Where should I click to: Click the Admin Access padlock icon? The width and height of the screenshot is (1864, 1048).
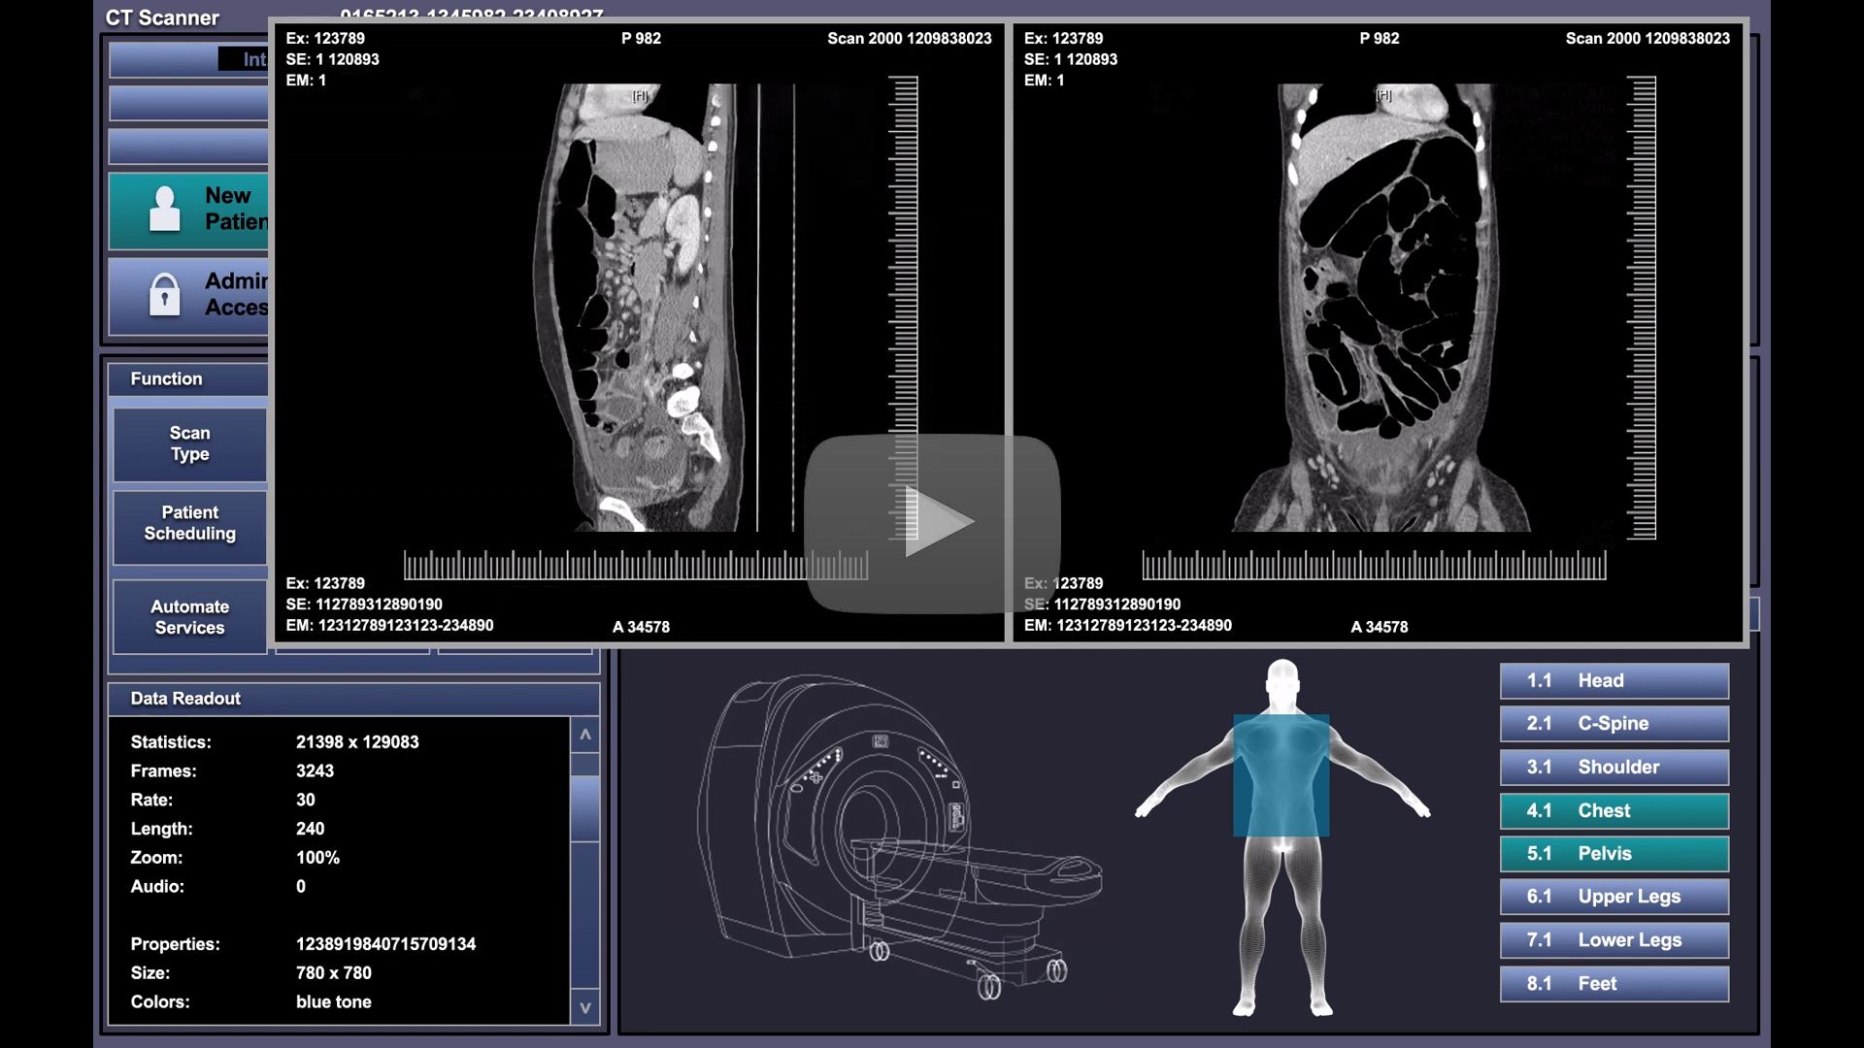(x=164, y=294)
